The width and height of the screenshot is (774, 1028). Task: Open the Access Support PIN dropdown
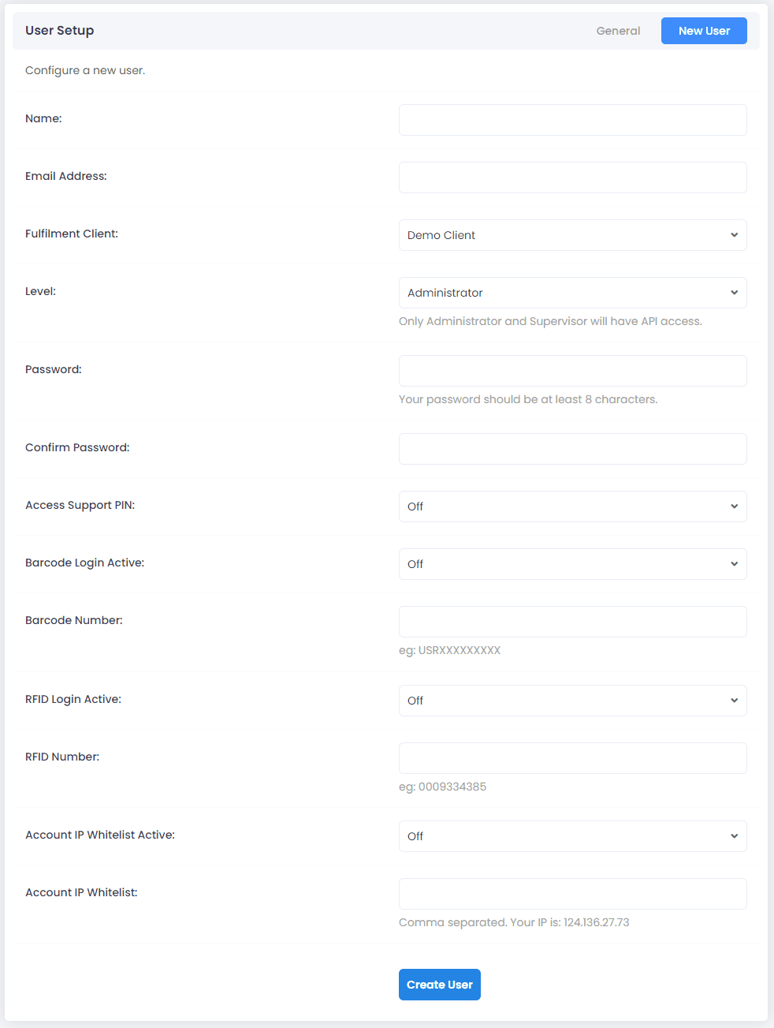tap(573, 507)
